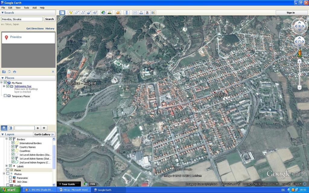Image resolution: width=309 pixels, height=193 pixels.
Task: Click the Sign in button
Action: [291, 13]
